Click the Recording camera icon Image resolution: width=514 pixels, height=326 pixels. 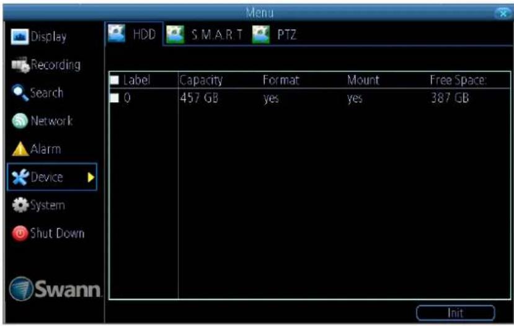20,64
